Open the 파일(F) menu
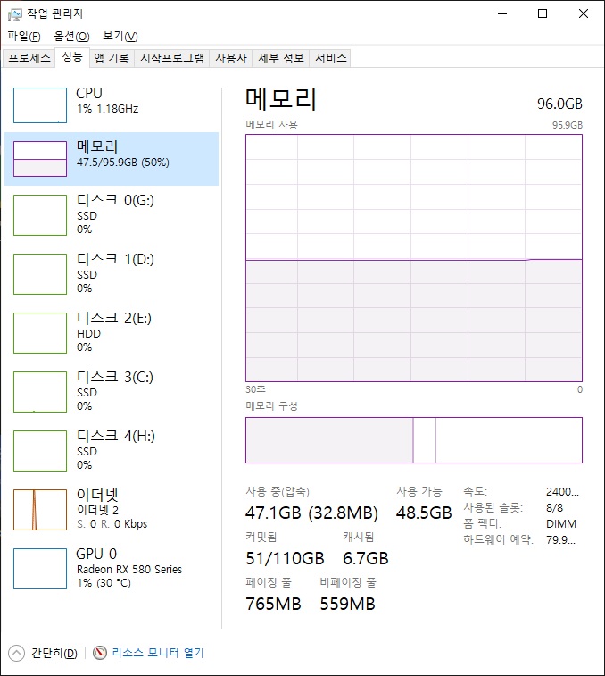The image size is (605, 676). coord(24,37)
